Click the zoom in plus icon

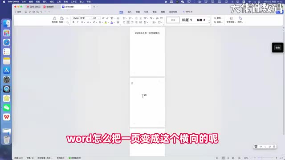(x=277, y=158)
